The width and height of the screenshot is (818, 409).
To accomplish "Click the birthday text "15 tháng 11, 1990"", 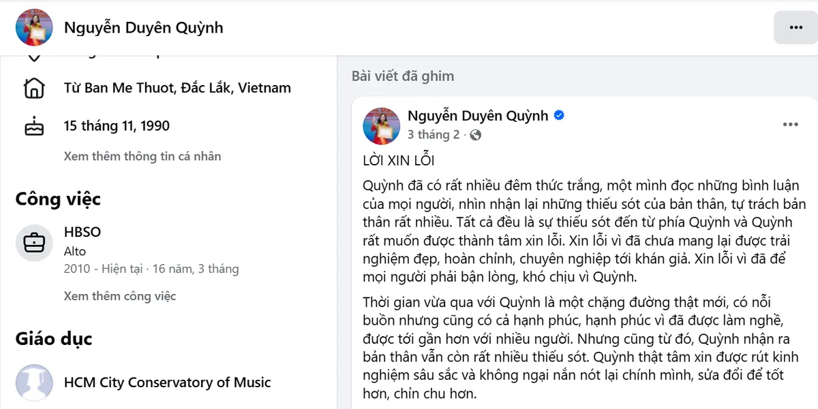I will click(117, 126).
